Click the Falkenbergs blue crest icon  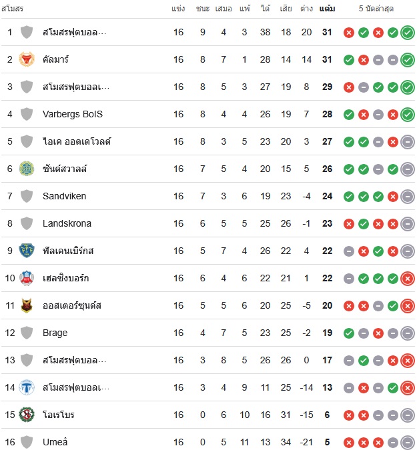click(x=27, y=251)
